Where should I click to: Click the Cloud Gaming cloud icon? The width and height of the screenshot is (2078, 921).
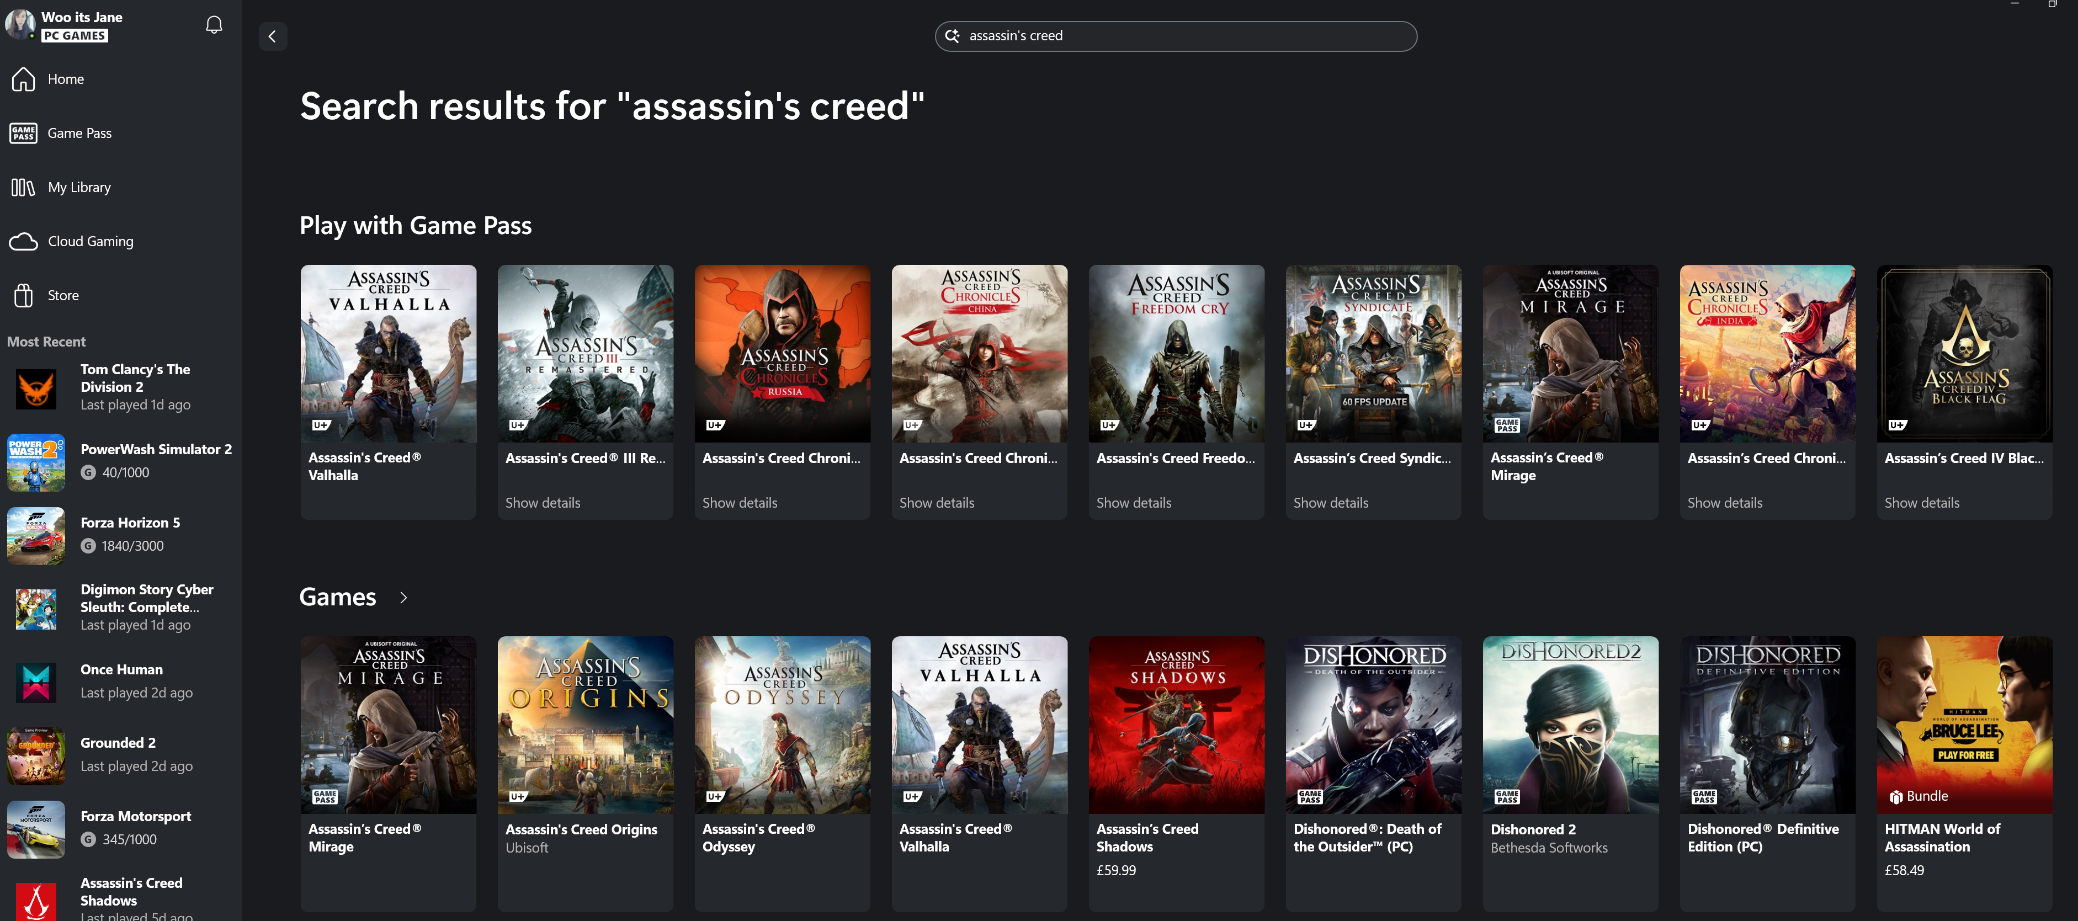(23, 241)
